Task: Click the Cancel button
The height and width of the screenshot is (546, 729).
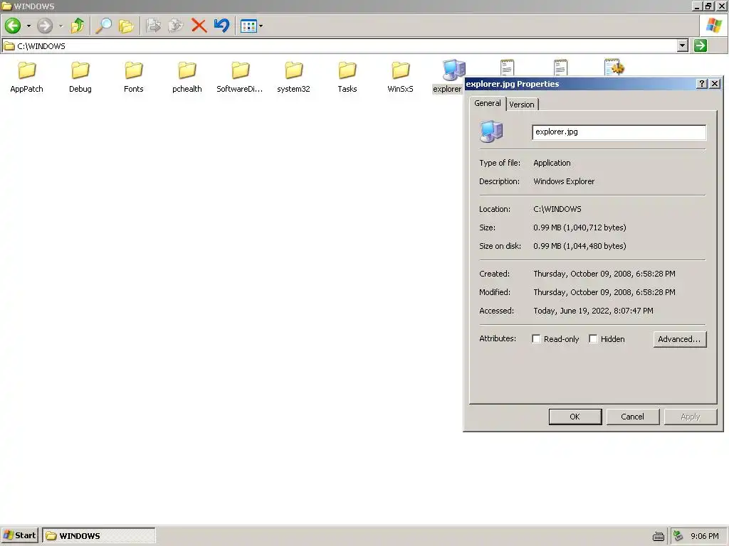Action: [632, 417]
